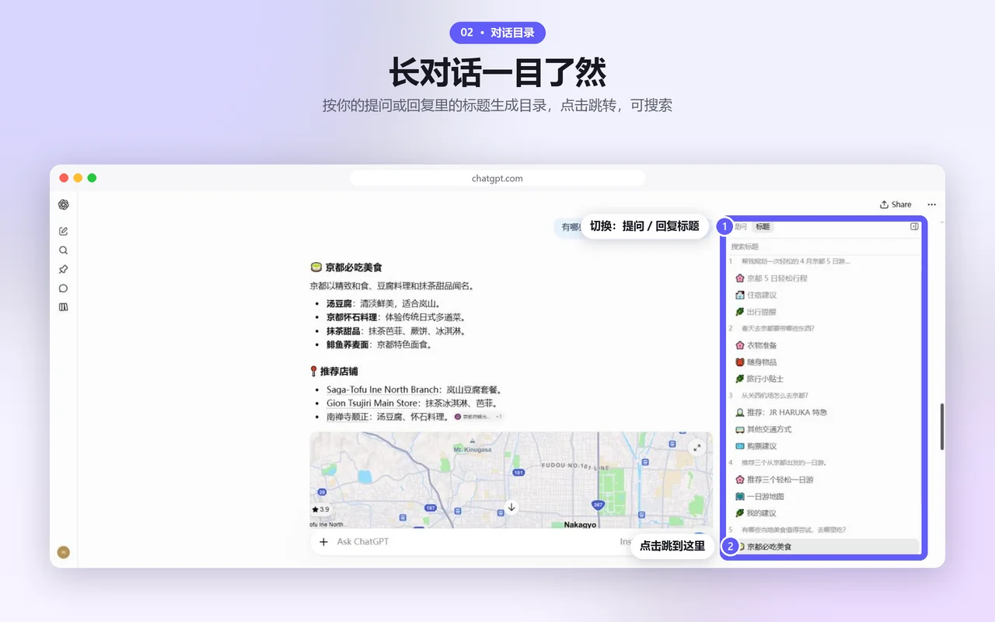Open the chat bubble icon in sidebar
Viewport: 995px width, 622px height.
[x=64, y=288]
